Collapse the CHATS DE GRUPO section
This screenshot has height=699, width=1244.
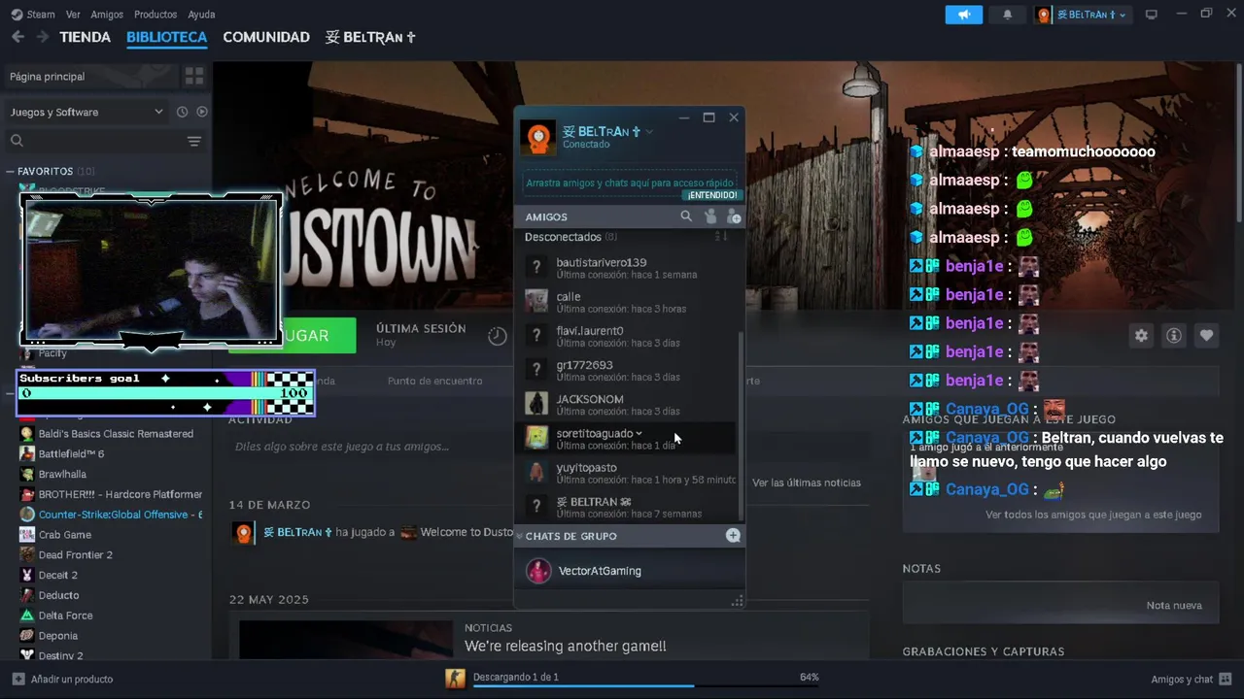click(519, 536)
